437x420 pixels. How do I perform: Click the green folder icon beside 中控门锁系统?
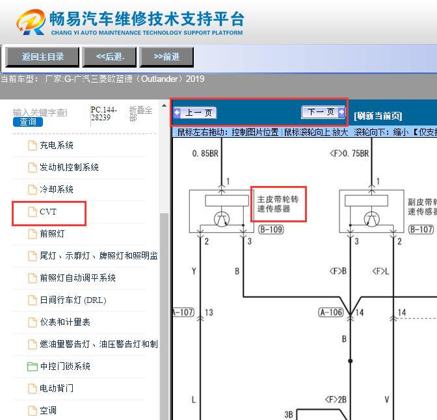pos(33,367)
